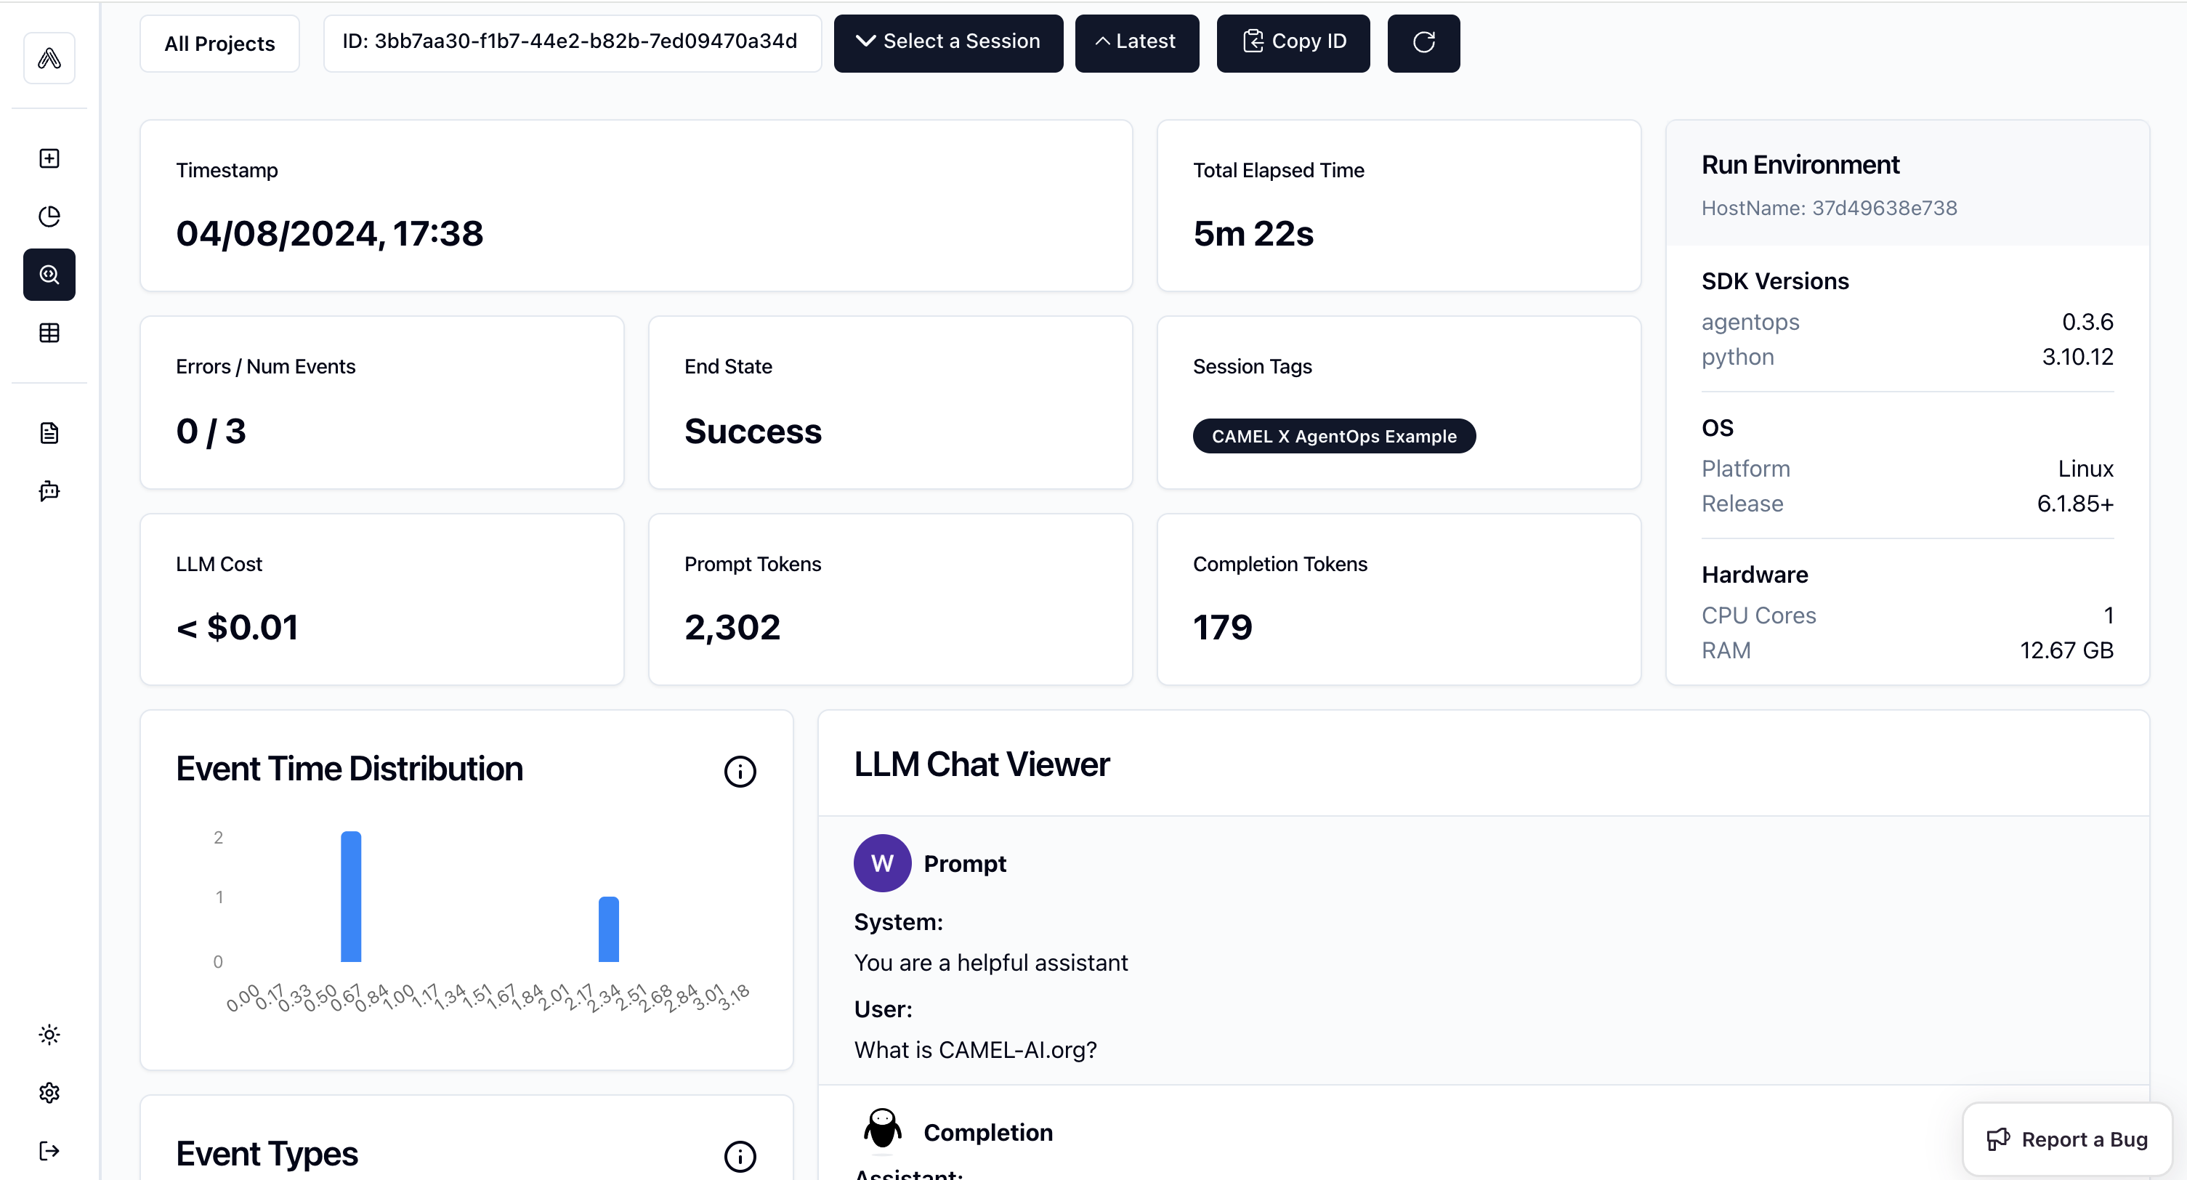This screenshot has height=1180, width=2187.
Task: Toggle the light/dark theme sun icon
Action: click(x=49, y=1035)
